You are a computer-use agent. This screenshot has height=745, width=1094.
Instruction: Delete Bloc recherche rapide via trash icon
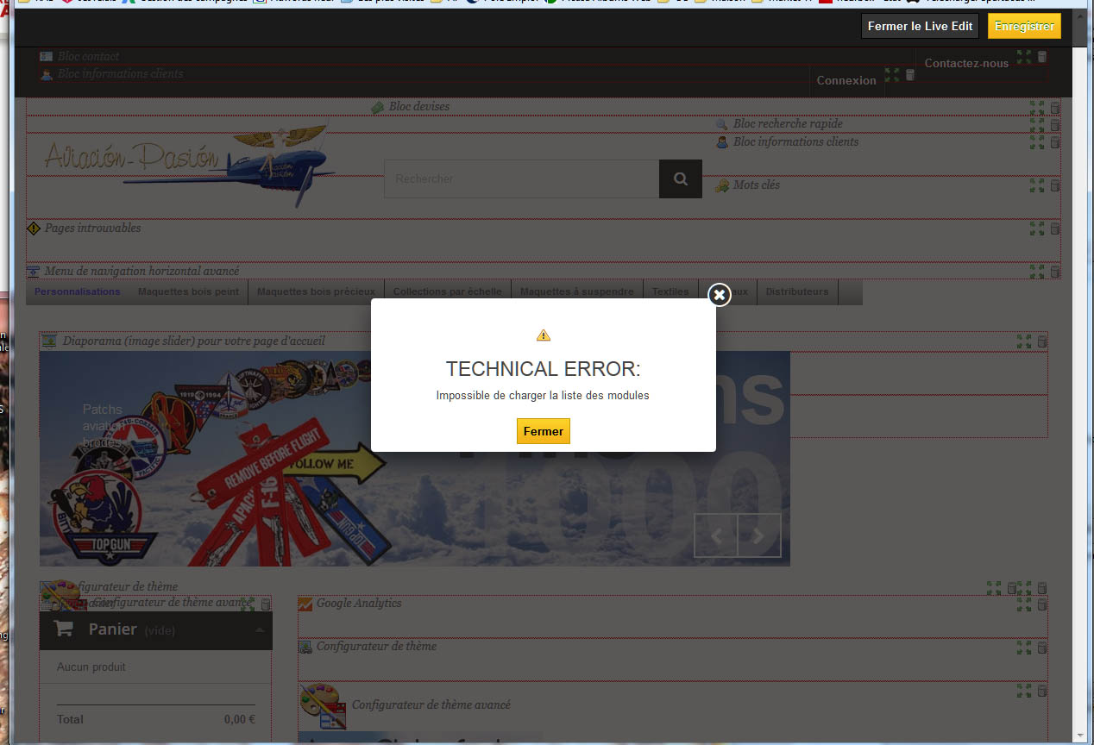[1055, 125]
